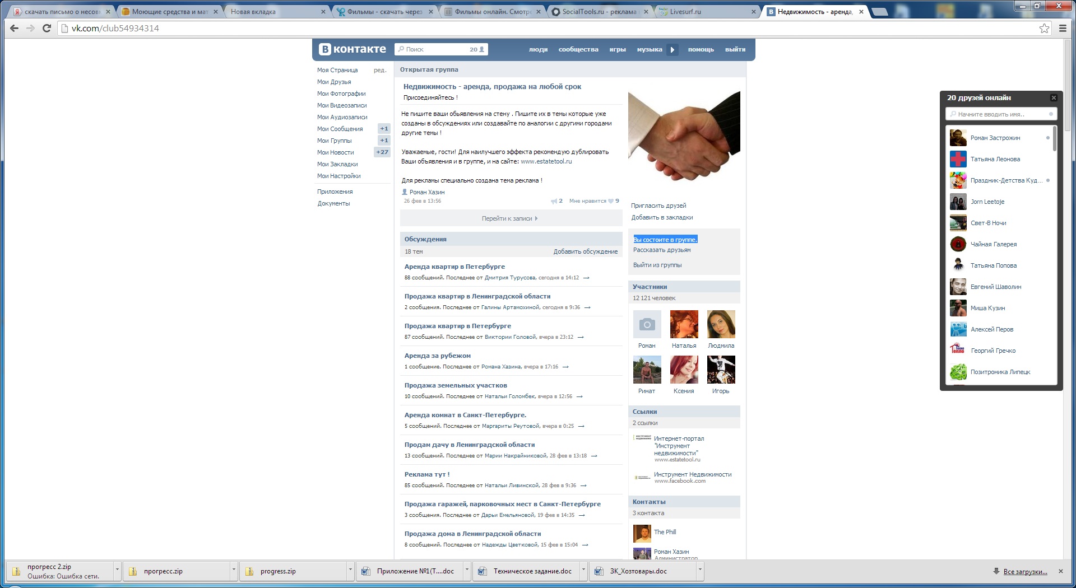This screenshot has width=1076, height=588.
Task: Open Реклама тут ! discussion
Action: (x=427, y=474)
